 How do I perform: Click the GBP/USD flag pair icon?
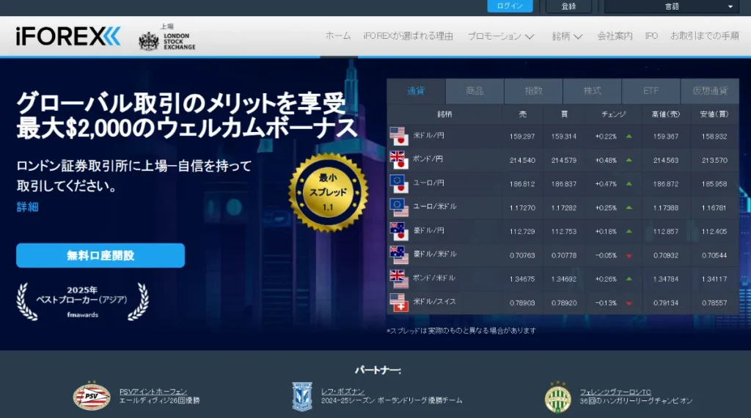[399, 279]
